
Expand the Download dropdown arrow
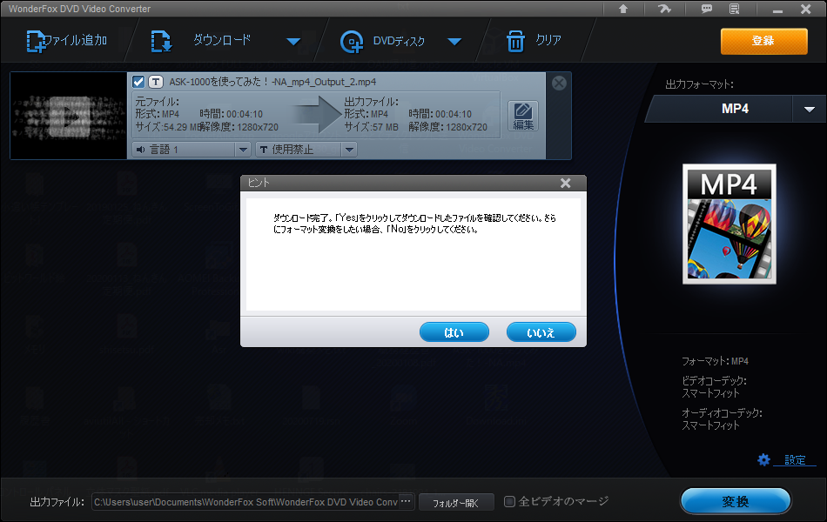(293, 41)
